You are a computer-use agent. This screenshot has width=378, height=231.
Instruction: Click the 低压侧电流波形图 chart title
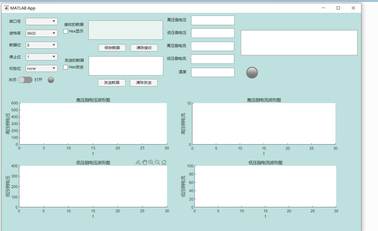(x=265, y=163)
